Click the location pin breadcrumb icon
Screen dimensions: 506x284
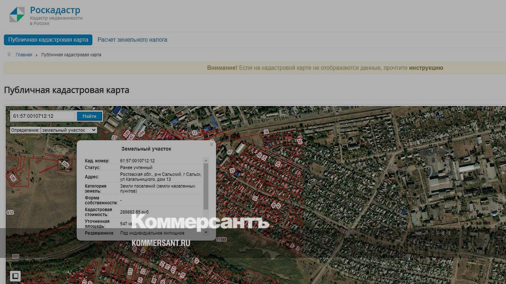[9, 55]
